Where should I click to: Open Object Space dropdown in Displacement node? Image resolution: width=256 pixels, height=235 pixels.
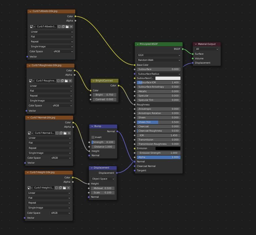[x=103, y=179]
